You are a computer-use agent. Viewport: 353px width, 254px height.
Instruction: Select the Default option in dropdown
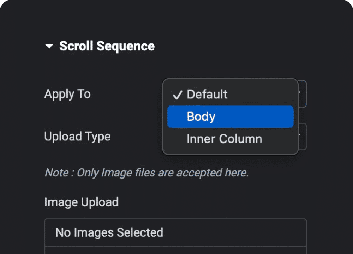207,95
